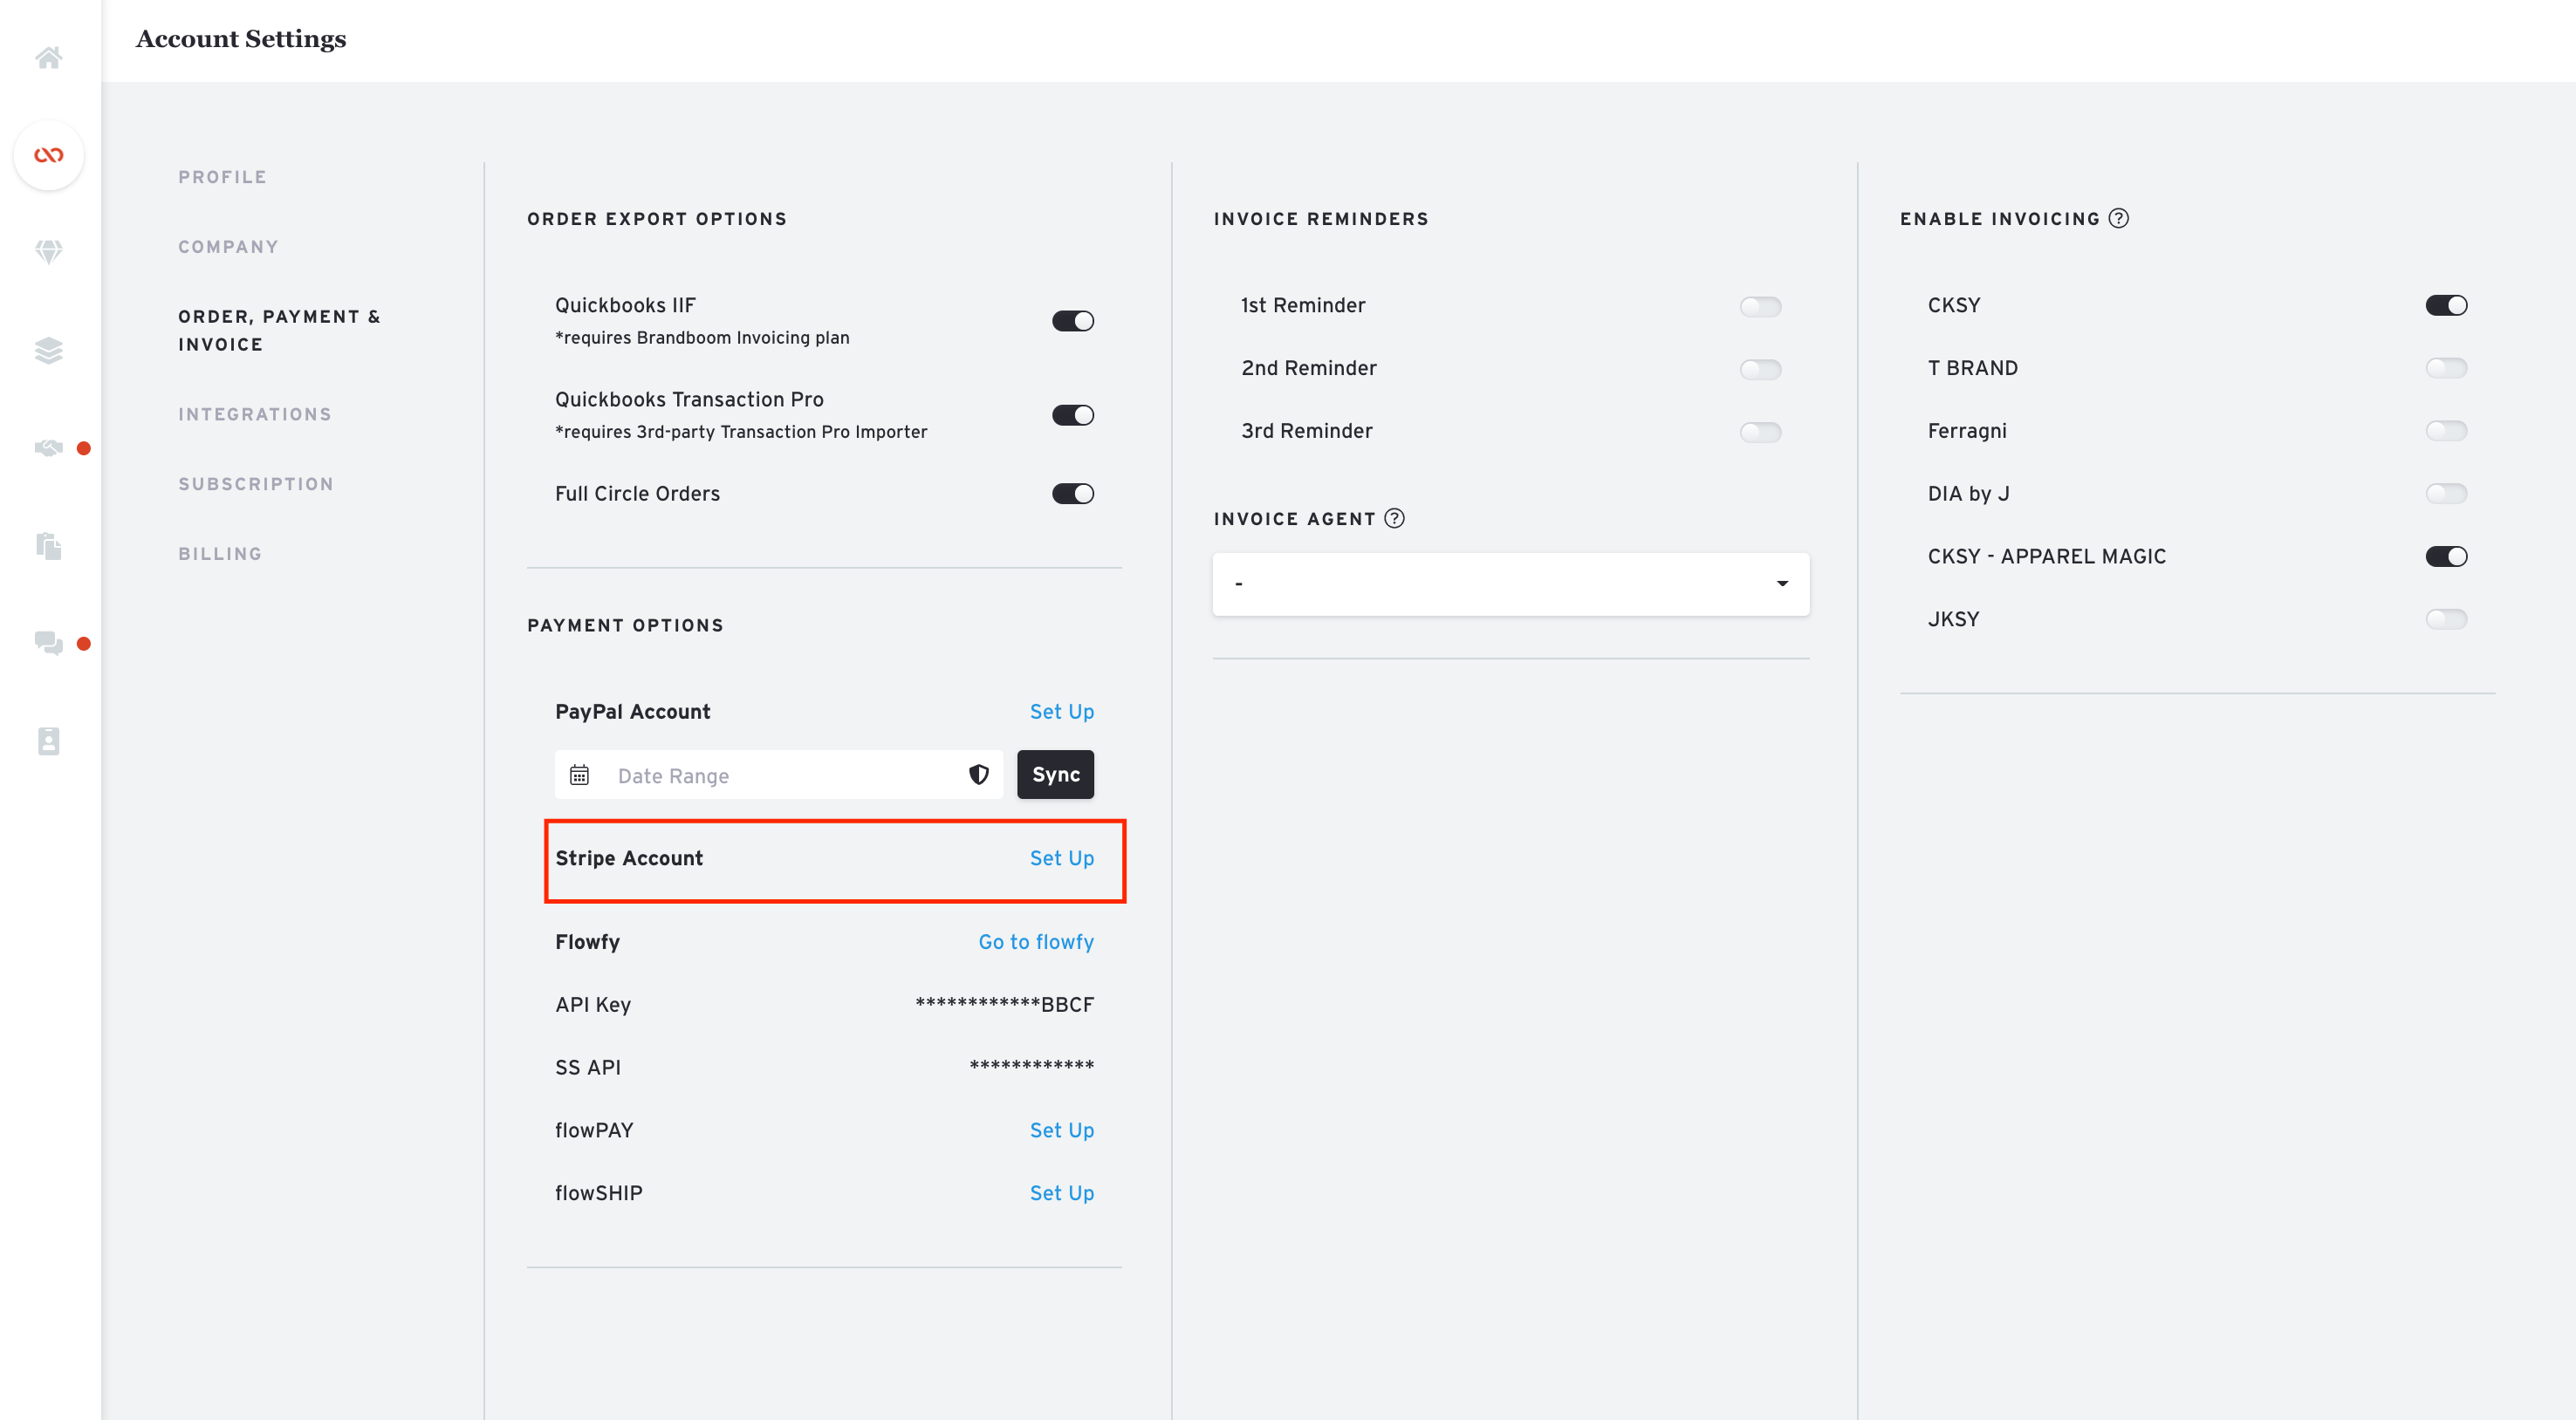The height and width of the screenshot is (1420, 2576).
Task: Open the stacked layers sidebar icon
Action: [49, 350]
